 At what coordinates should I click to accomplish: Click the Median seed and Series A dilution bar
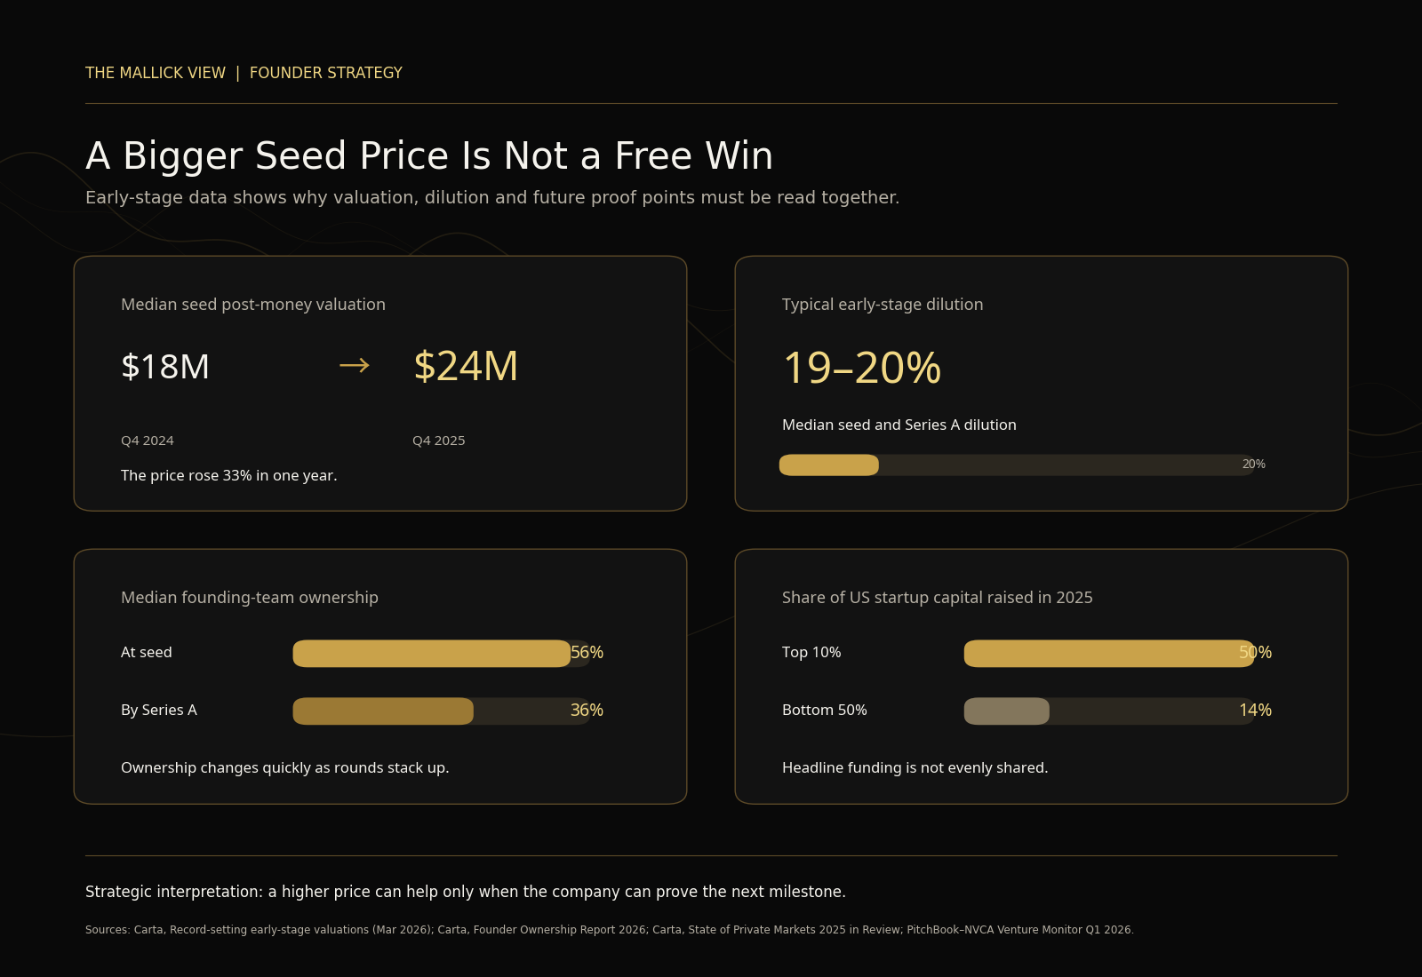[1017, 465]
